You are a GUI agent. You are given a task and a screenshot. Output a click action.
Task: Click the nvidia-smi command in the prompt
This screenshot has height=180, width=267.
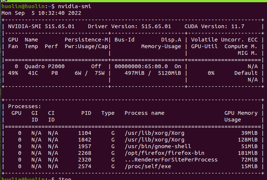pos(75,6)
